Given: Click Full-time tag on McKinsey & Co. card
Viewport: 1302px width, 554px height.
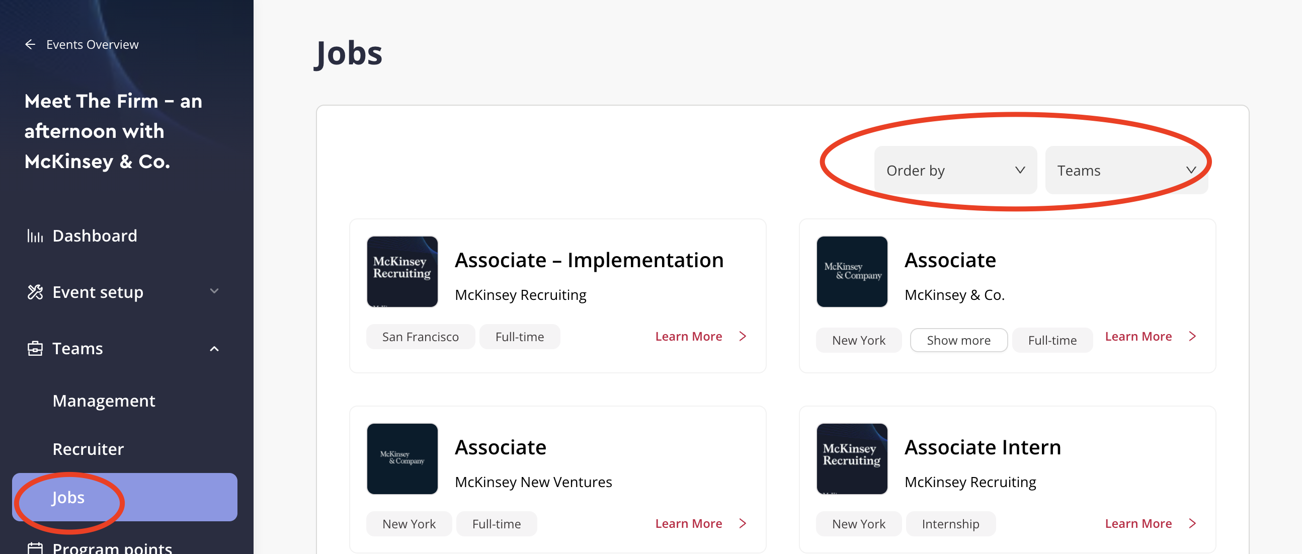Looking at the screenshot, I should [x=1052, y=340].
